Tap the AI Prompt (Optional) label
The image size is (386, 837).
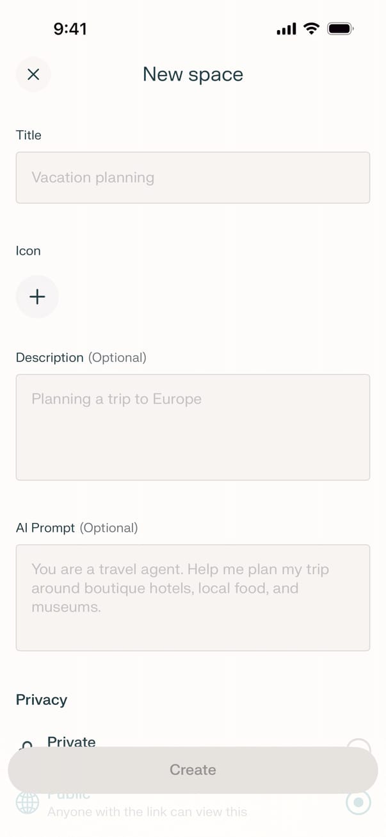[77, 528]
